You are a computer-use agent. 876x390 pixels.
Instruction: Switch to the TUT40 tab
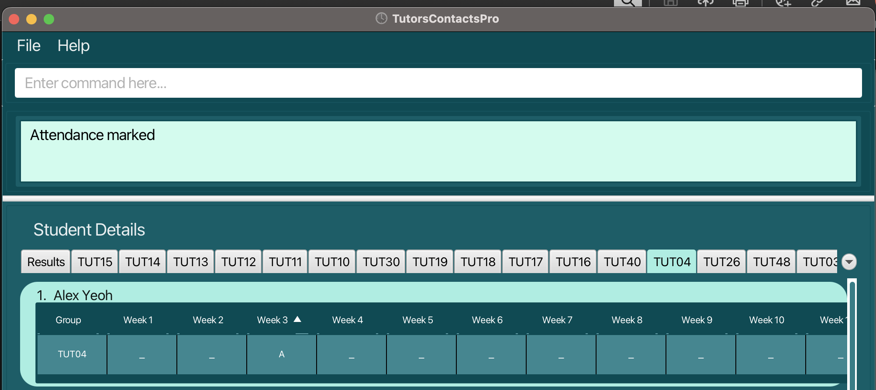[622, 262]
